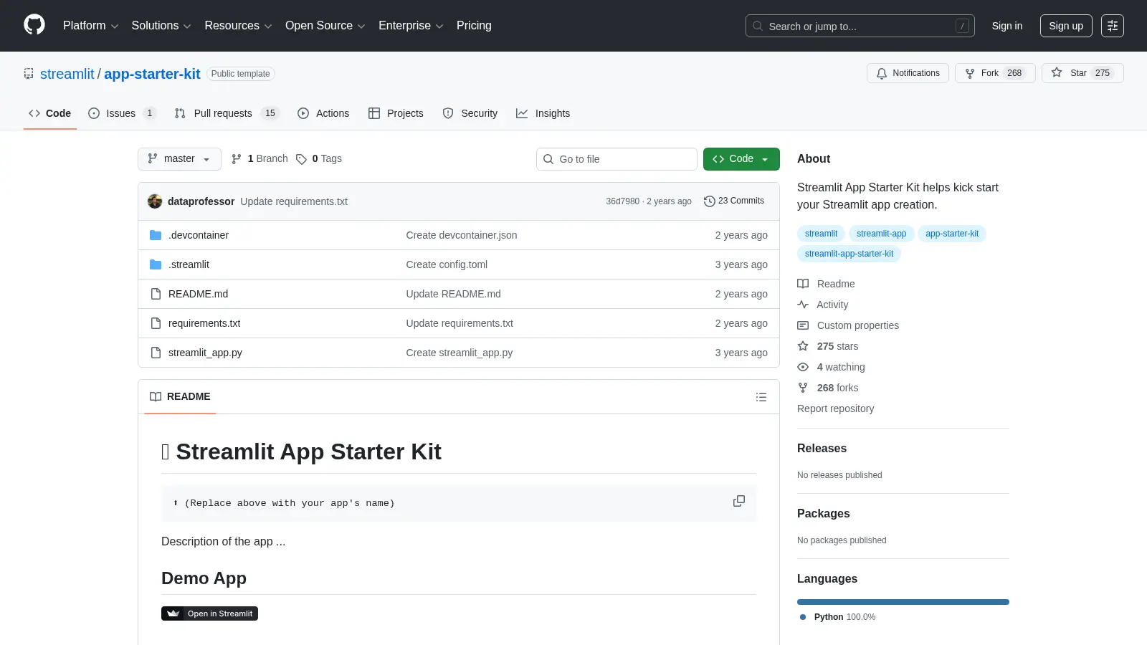Switch to the Pull requests tab

(226, 113)
